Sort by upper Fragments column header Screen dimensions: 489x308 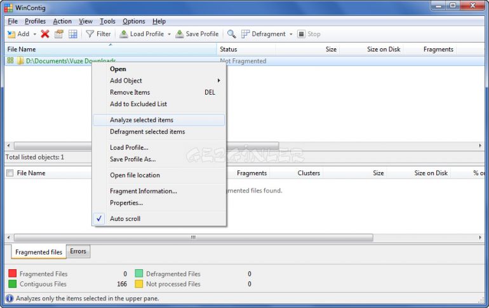coord(430,50)
